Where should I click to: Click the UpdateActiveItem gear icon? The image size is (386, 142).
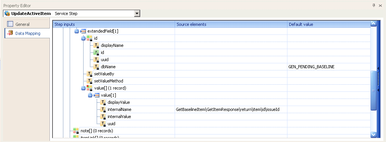tap(7, 13)
